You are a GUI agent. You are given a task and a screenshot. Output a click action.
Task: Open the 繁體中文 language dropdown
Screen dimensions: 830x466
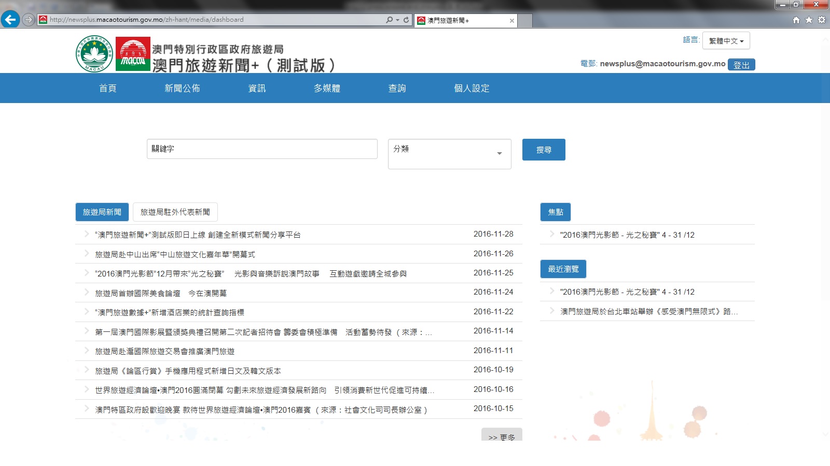(726, 41)
